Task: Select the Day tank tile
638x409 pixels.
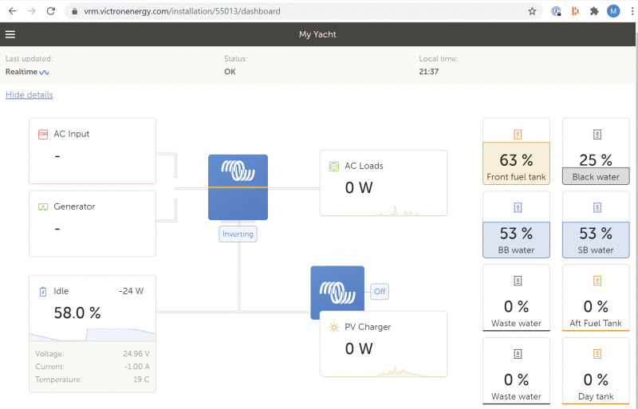Action: pyautogui.click(x=596, y=370)
